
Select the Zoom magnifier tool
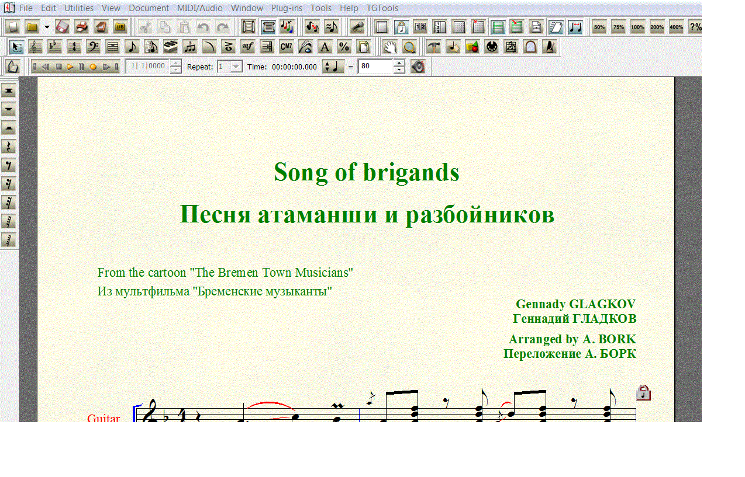pyautogui.click(x=409, y=47)
